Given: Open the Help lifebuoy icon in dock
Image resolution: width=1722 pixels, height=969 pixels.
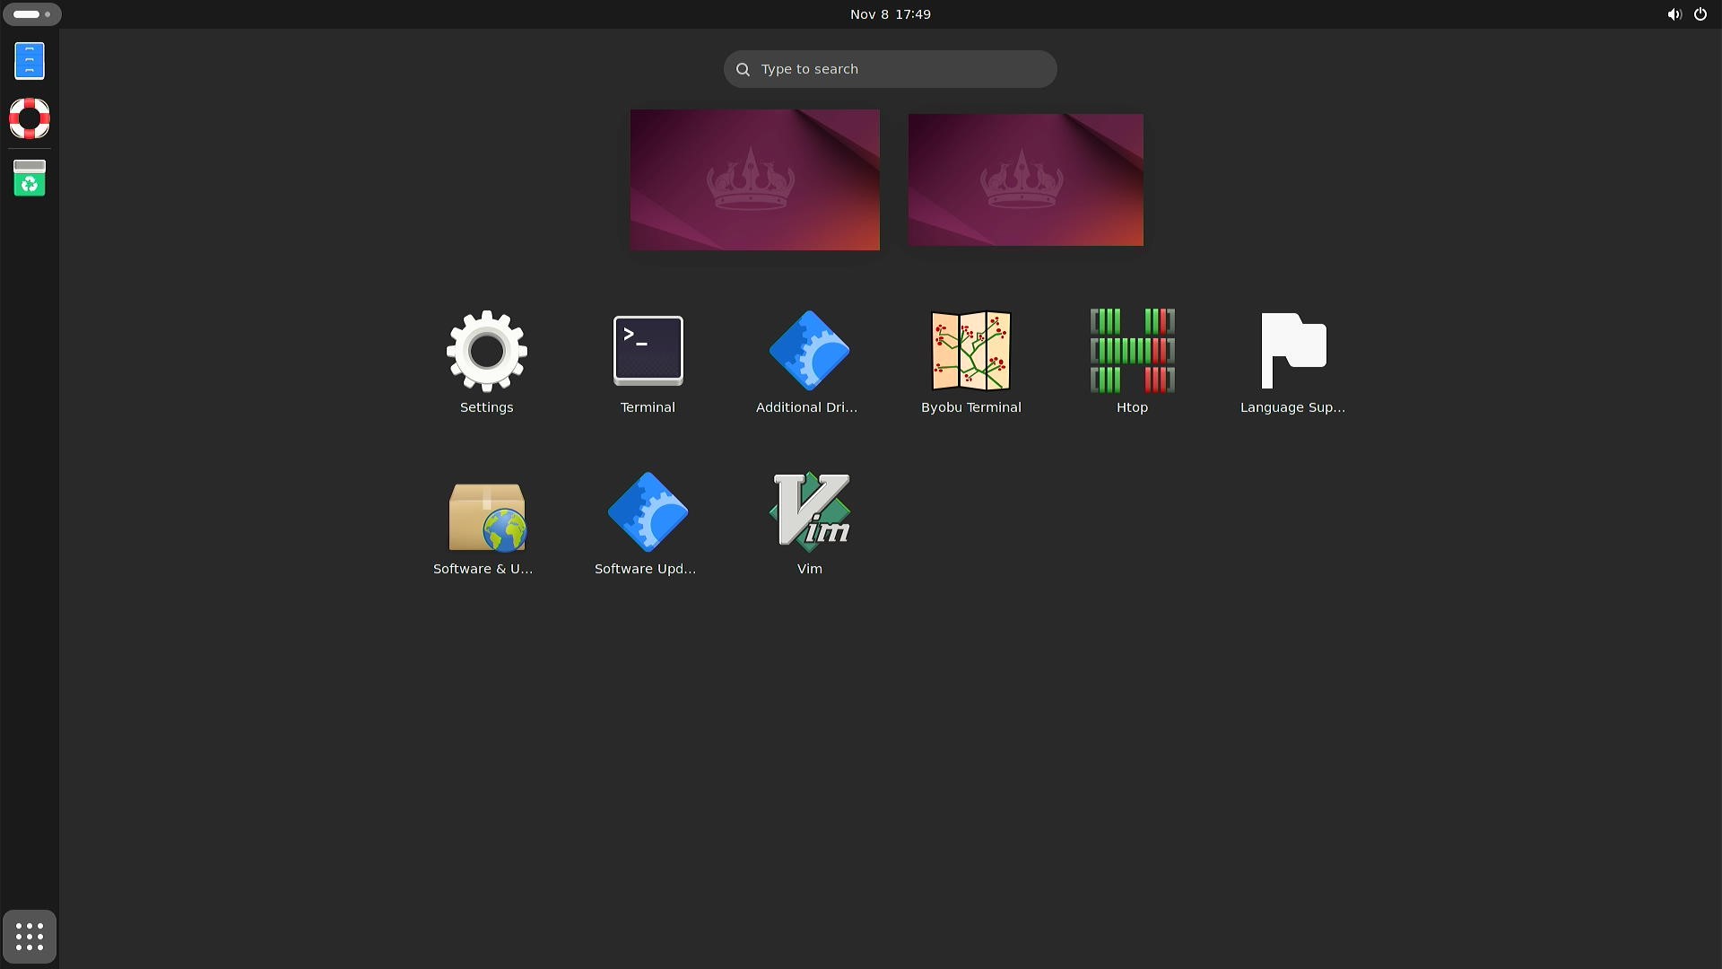Looking at the screenshot, I should 30,118.
